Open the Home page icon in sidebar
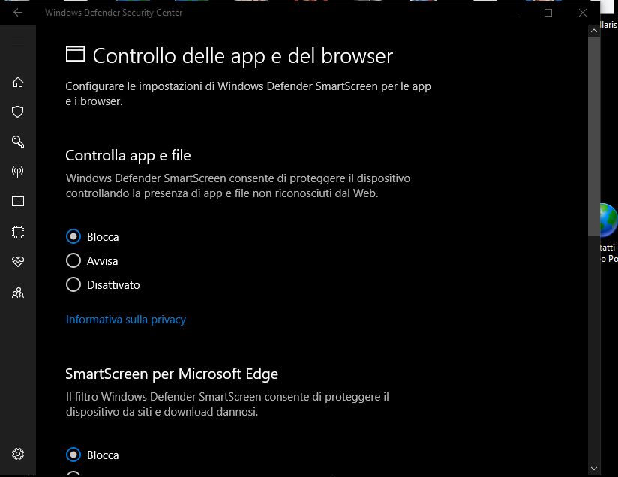Viewport: 618px width, 477px height. 18,82
